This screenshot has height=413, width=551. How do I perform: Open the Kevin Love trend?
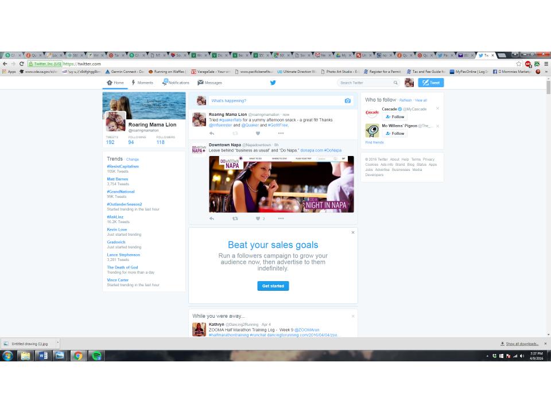pyautogui.click(x=117, y=229)
